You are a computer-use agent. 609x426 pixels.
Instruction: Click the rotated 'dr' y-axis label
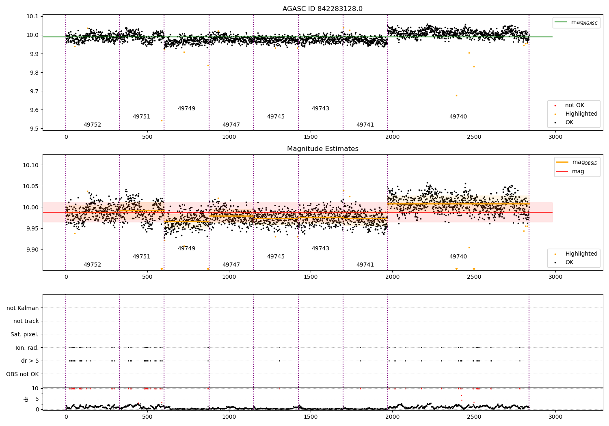26,399
